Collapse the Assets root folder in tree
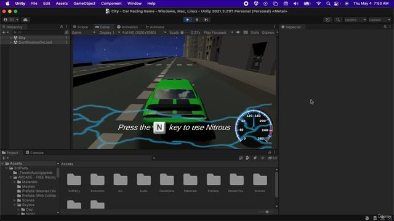394x221 pixels. tap(2, 163)
